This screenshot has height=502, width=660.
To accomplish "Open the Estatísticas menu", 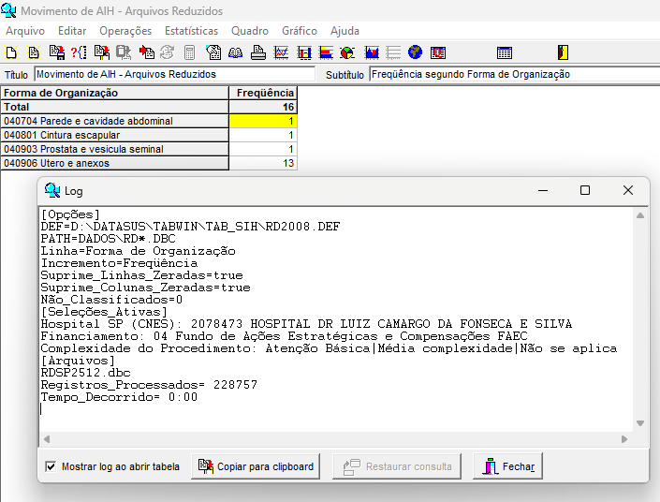I will [192, 31].
